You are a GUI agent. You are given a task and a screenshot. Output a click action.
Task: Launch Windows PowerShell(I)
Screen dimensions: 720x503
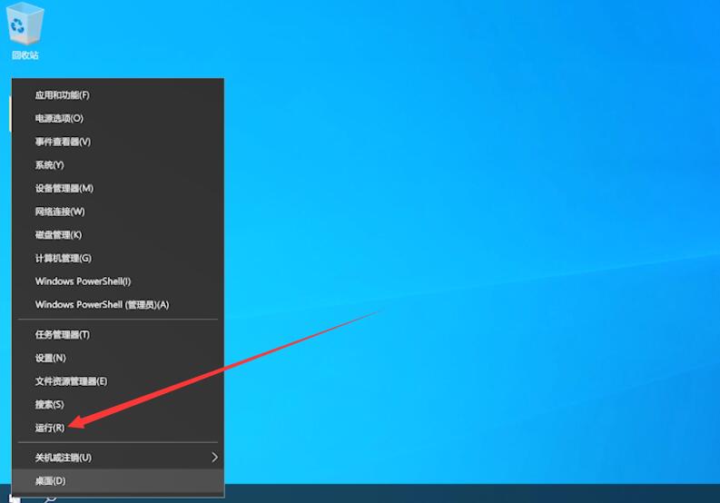(118, 281)
